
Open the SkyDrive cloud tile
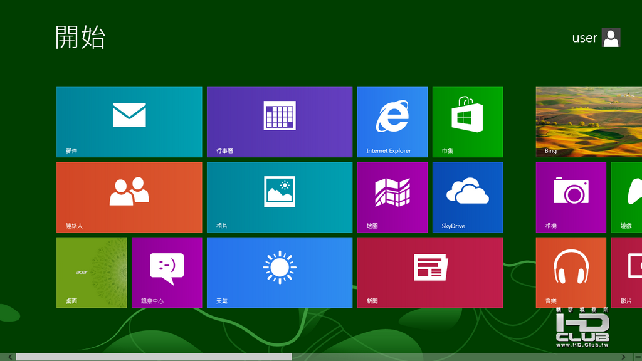point(468,197)
